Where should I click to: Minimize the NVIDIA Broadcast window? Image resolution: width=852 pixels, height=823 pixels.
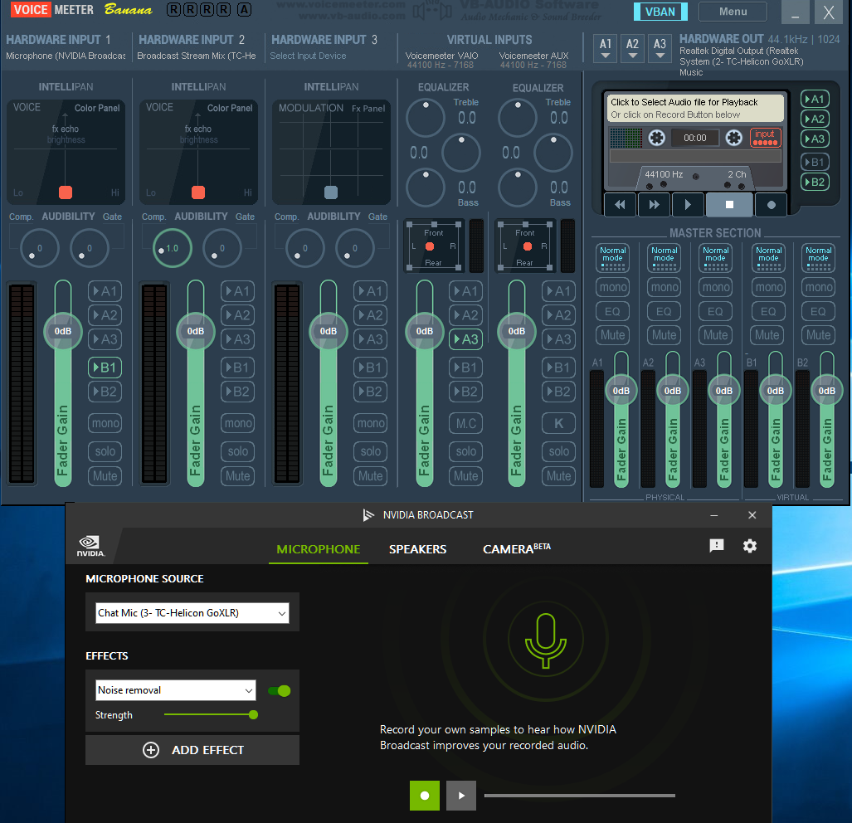tap(714, 515)
